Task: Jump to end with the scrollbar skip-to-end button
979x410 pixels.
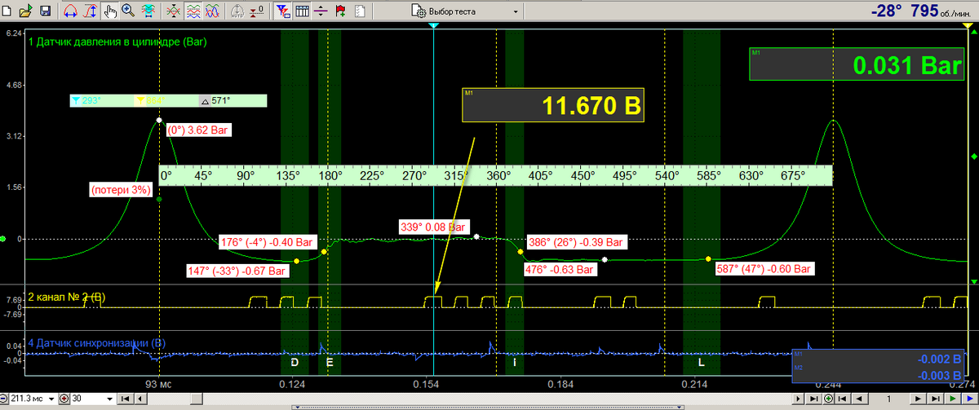Action: pos(813,399)
